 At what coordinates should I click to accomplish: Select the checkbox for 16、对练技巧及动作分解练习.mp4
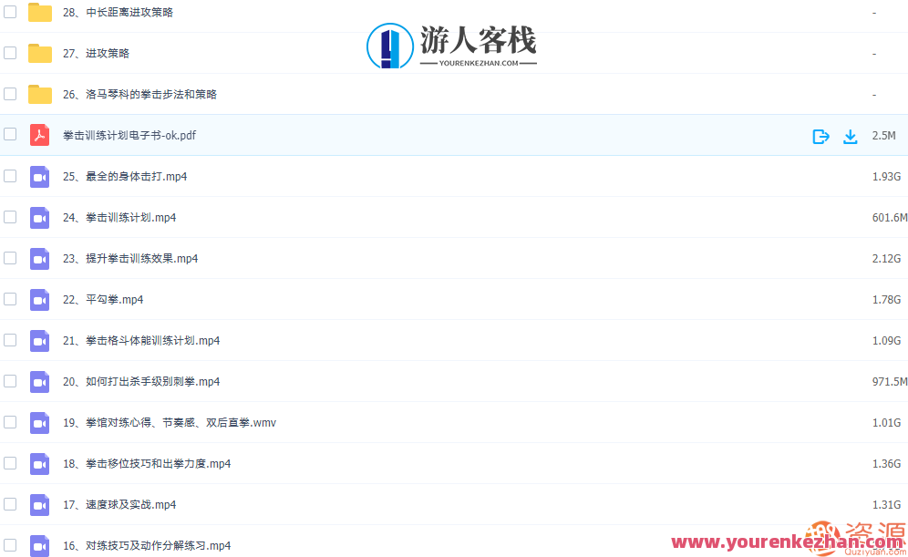click(x=10, y=545)
